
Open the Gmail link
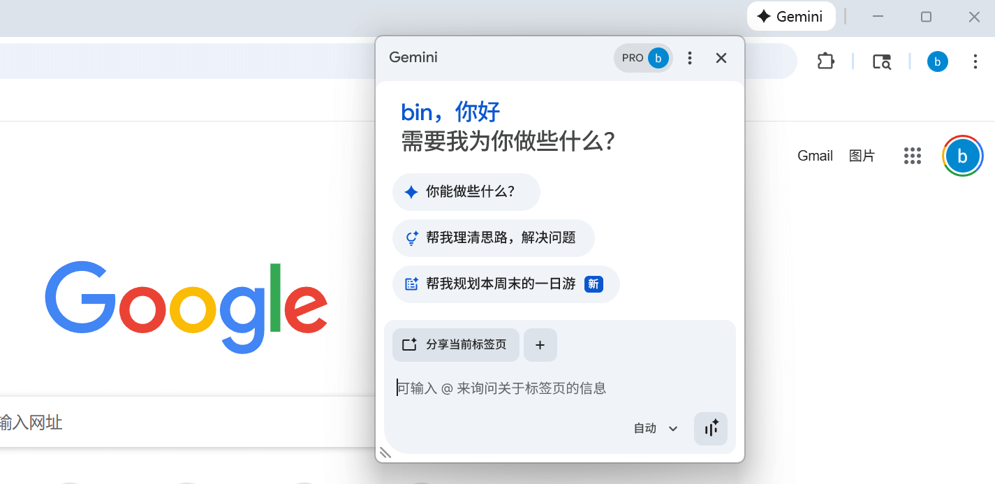click(815, 156)
